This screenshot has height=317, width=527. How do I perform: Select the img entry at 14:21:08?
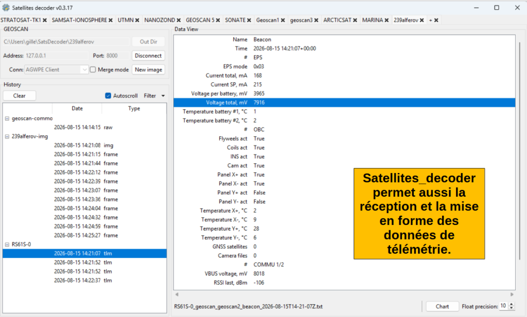84,145
